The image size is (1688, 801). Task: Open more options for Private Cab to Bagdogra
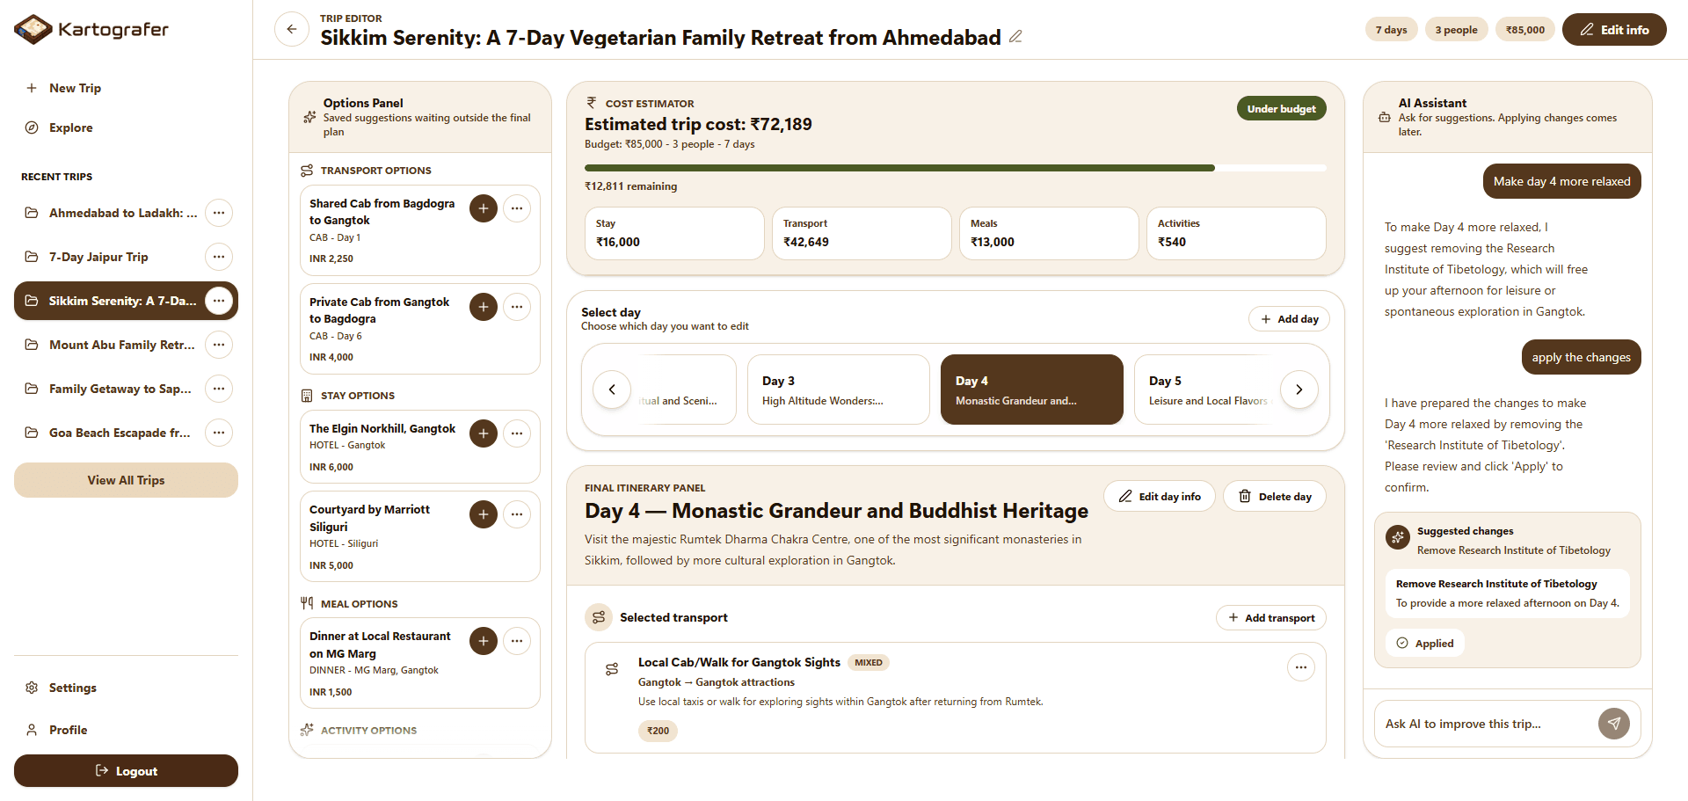tap(517, 307)
